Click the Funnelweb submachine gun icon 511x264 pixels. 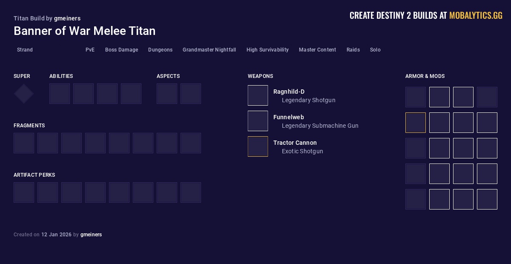[258, 121]
